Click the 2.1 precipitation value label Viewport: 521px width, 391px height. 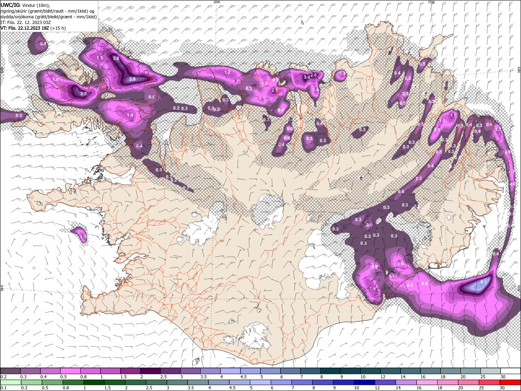coord(274,90)
